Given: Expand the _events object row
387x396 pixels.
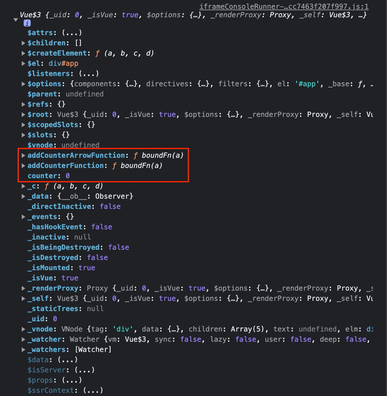Looking at the screenshot, I should [x=23, y=217].
